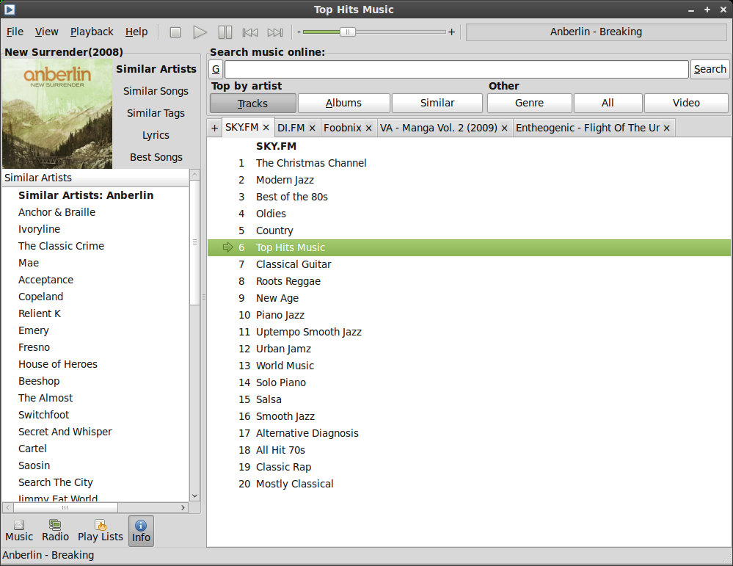The image size is (733, 566).
Task: Switch to the Entheogenic tab
Action: [588, 128]
